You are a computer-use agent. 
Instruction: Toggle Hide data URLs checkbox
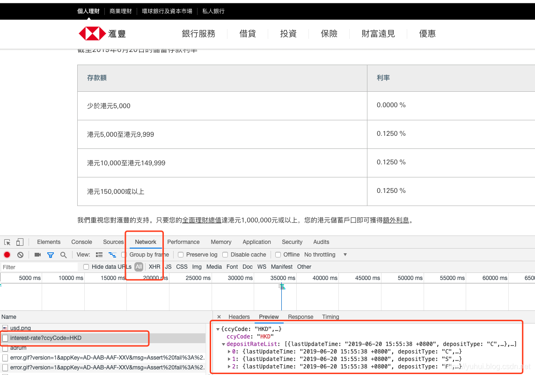tap(86, 267)
